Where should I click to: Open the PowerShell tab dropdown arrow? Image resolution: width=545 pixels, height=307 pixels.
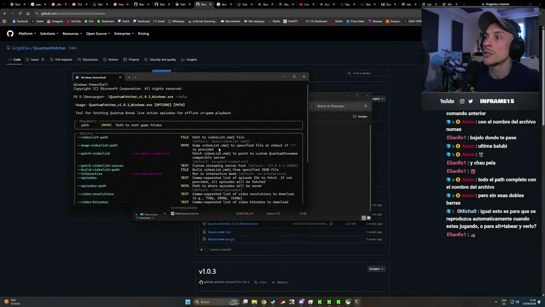[135, 77]
